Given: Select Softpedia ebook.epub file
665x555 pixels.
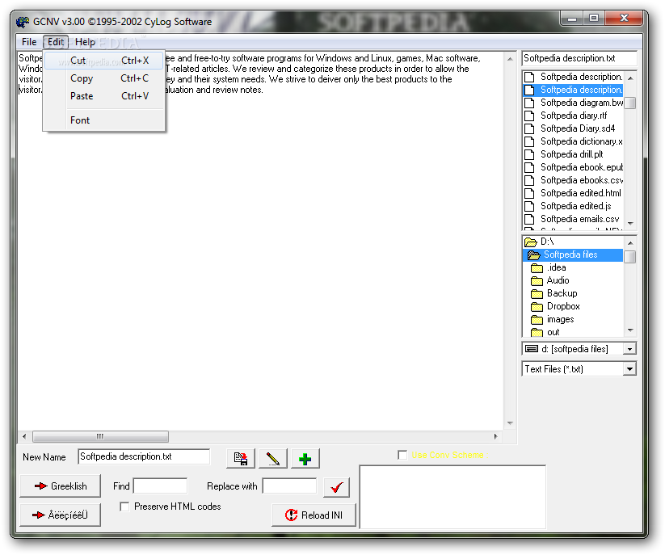Looking at the screenshot, I should point(574,167).
